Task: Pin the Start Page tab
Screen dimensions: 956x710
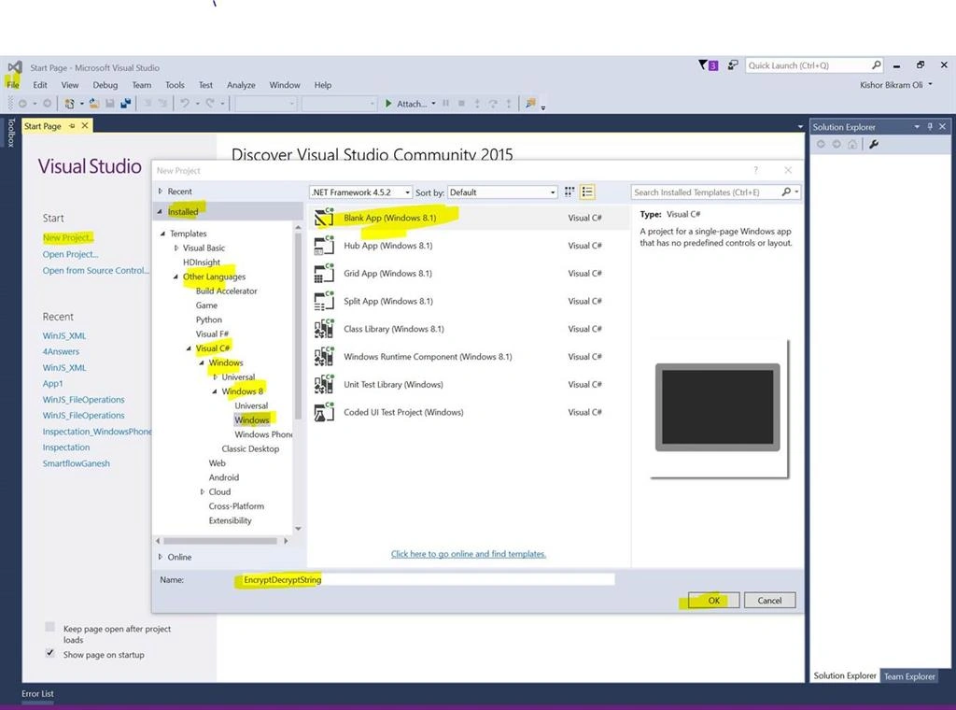Action: [72, 126]
